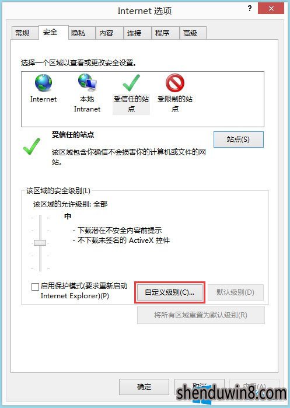290x408 pixels.
Task: Click the 安全 tab label
Action: (50, 32)
